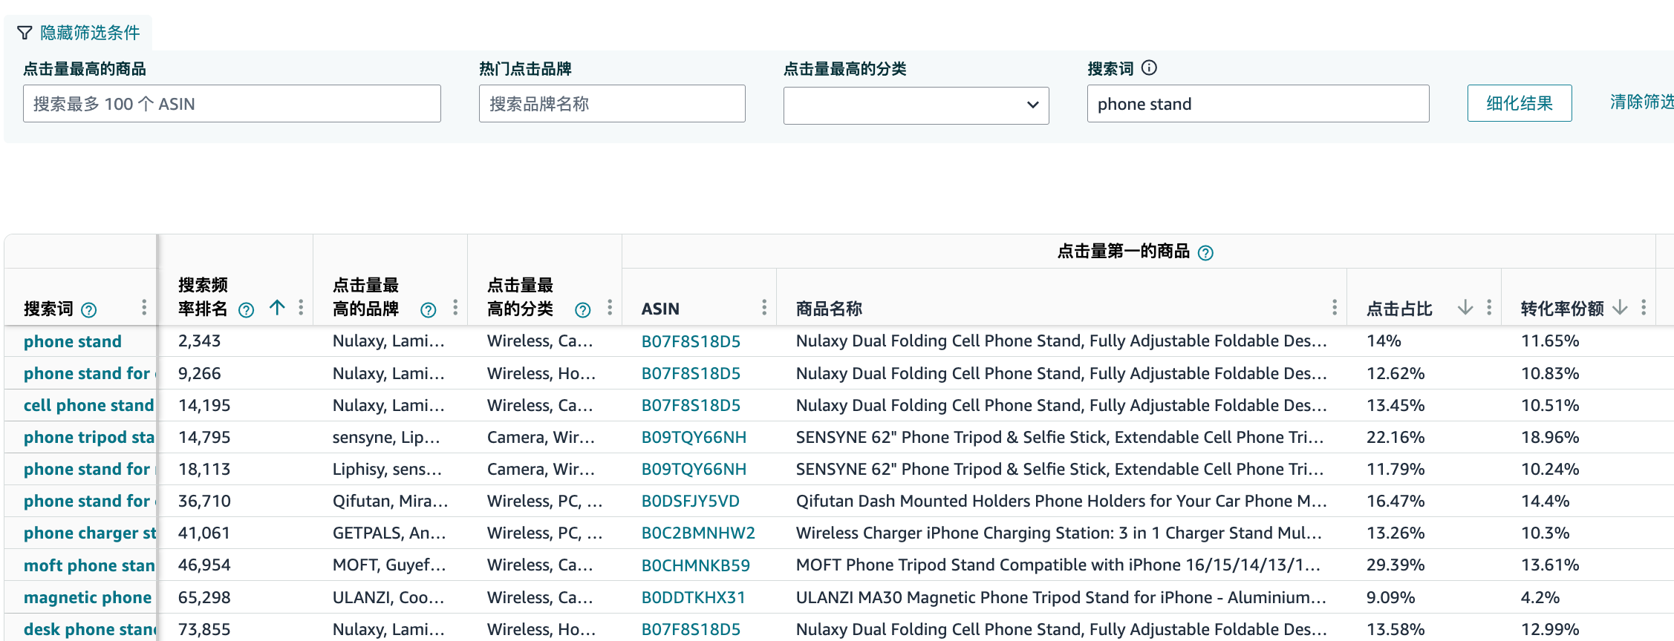Select the conversion share value 18.96%

[1550, 437]
